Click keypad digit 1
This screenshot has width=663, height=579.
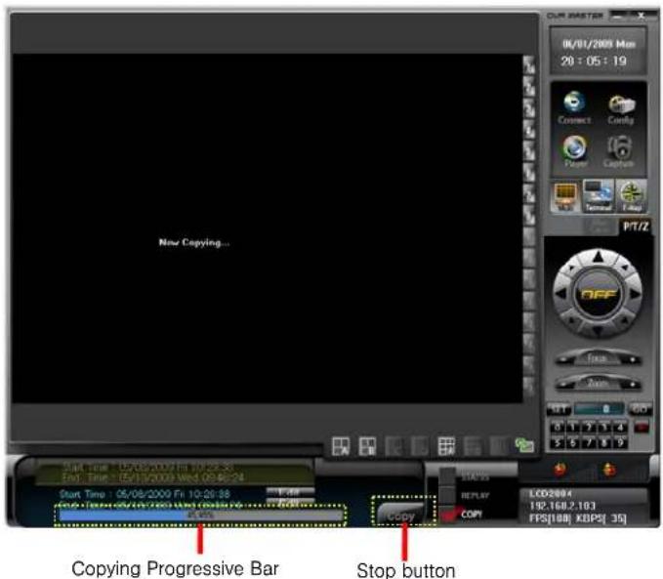click(x=573, y=427)
